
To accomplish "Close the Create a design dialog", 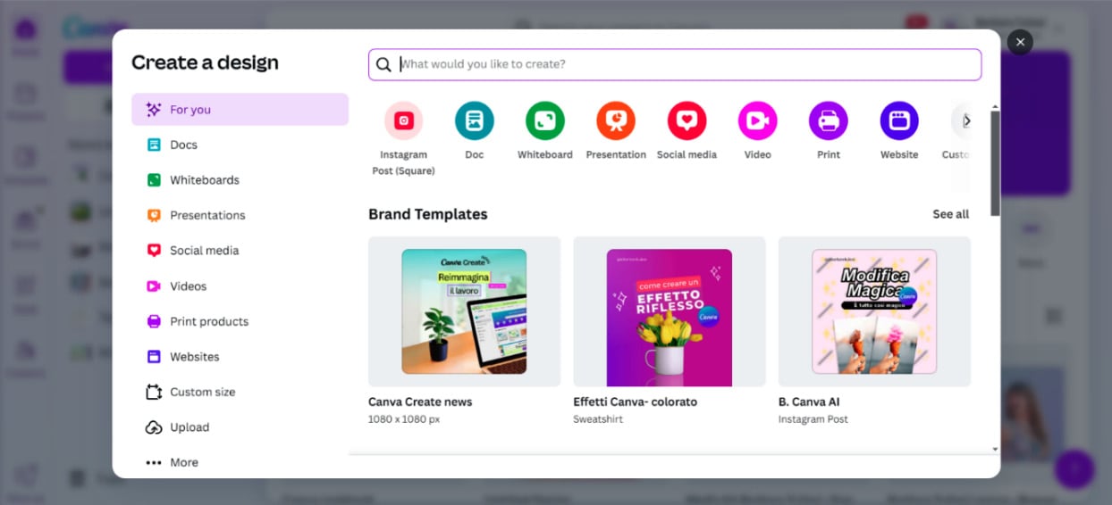I will [1020, 42].
